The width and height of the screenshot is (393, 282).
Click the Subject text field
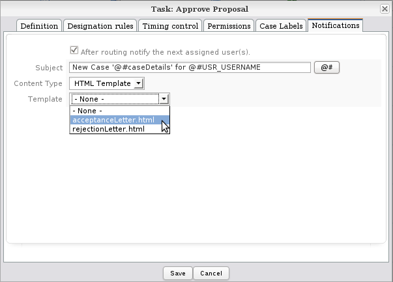(x=190, y=68)
